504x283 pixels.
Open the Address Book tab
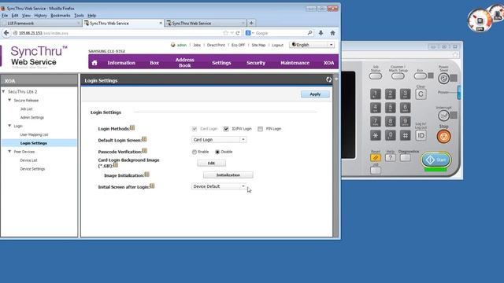click(185, 62)
